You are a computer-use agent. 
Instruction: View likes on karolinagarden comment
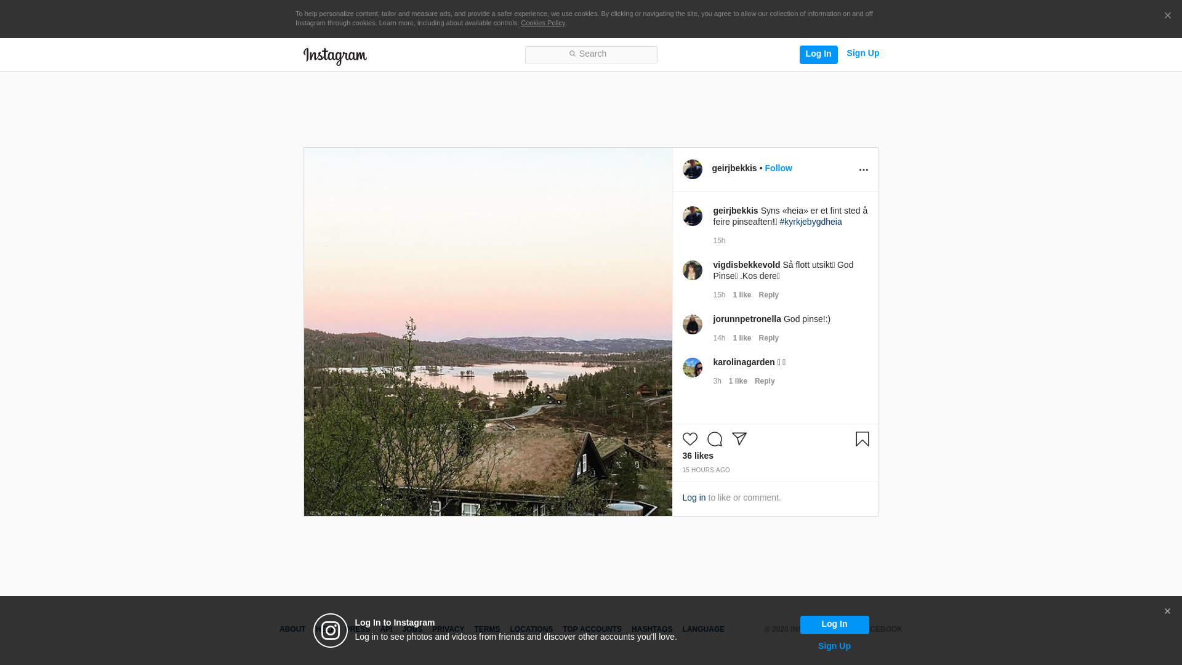[x=738, y=381]
